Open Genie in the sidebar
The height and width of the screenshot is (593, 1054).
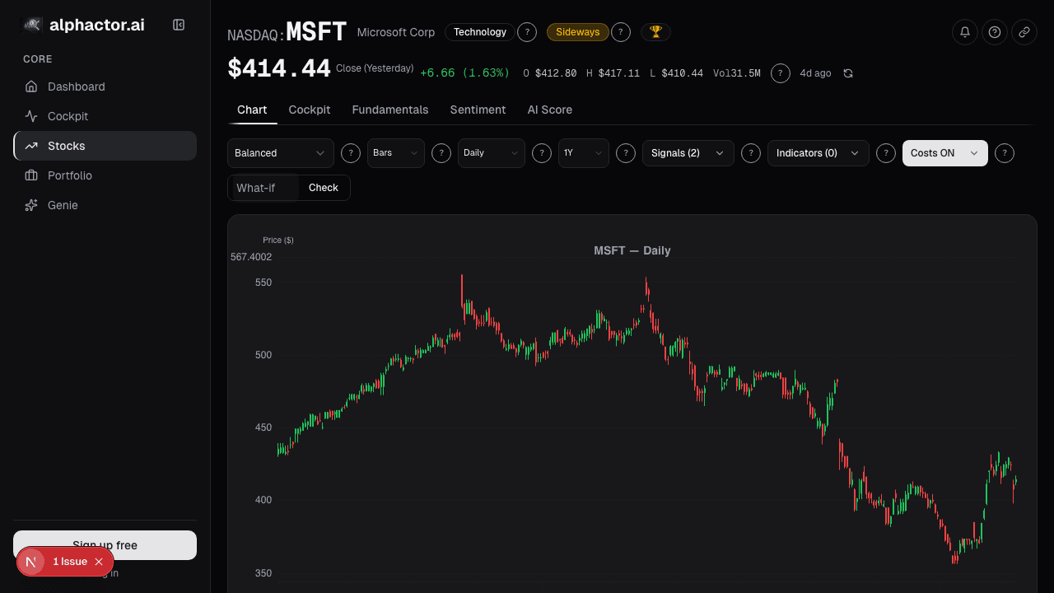point(105,205)
